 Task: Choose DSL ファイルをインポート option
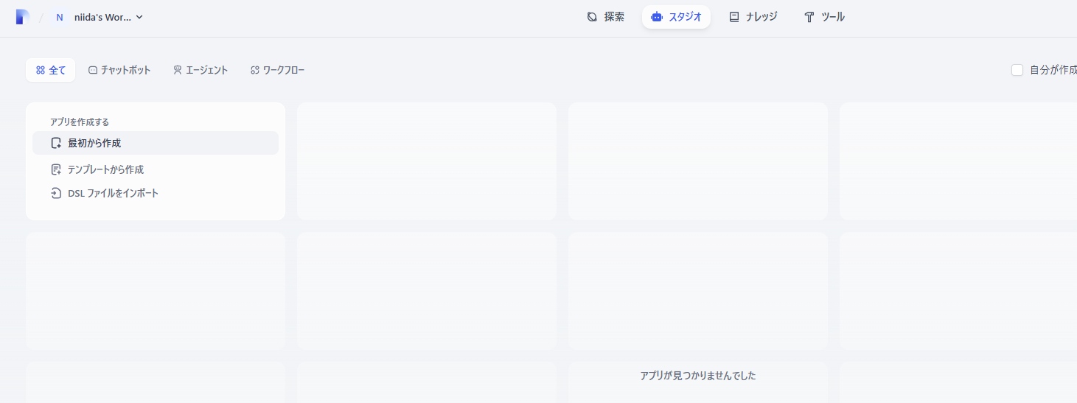click(156, 193)
